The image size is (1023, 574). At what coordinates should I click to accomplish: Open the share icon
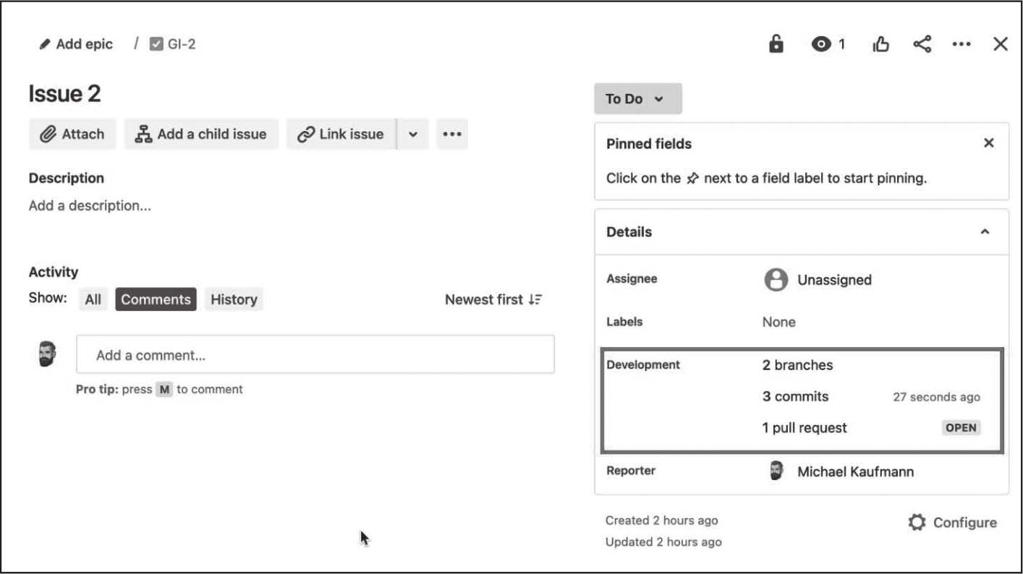click(x=922, y=44)
